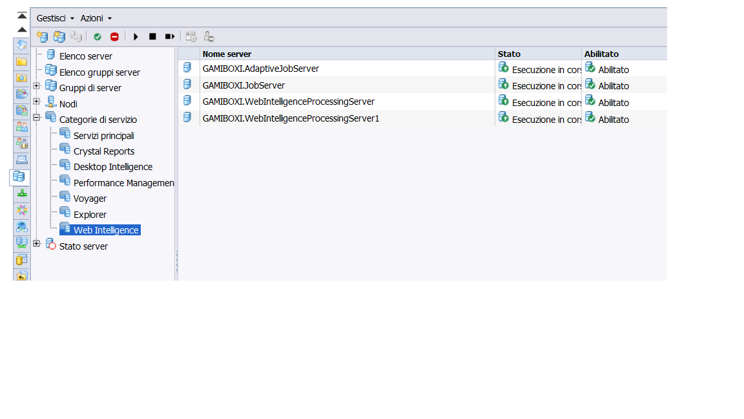The image size is (744, 419).
Task: Select GAMIBOXI.AdaptiveJobServer row
Action: [422, 69]
